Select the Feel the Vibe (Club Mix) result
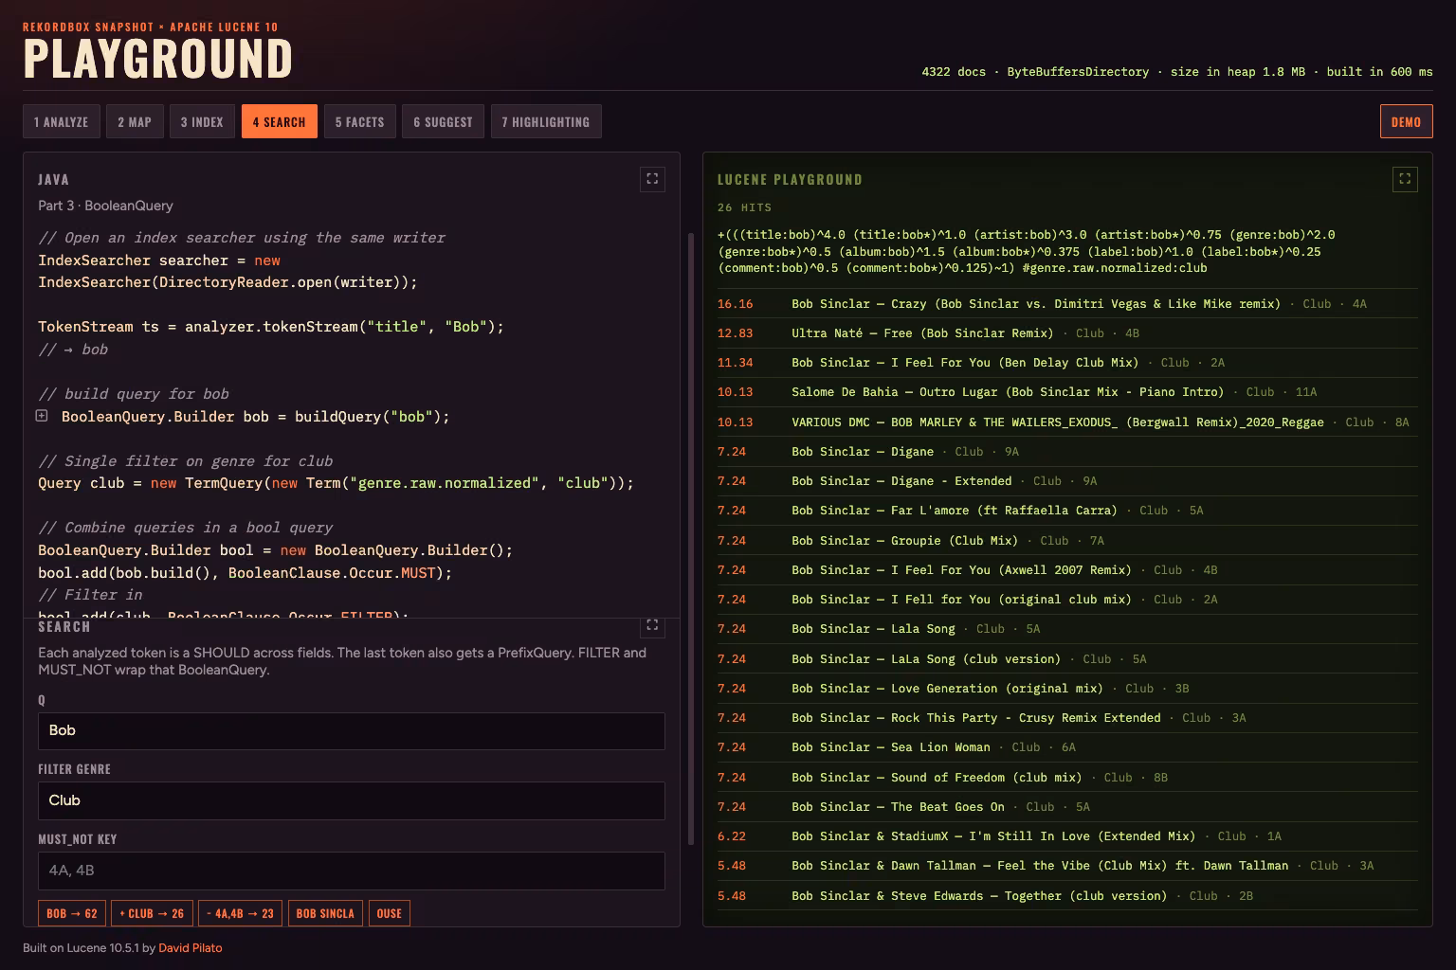 tap(1067, 866)
